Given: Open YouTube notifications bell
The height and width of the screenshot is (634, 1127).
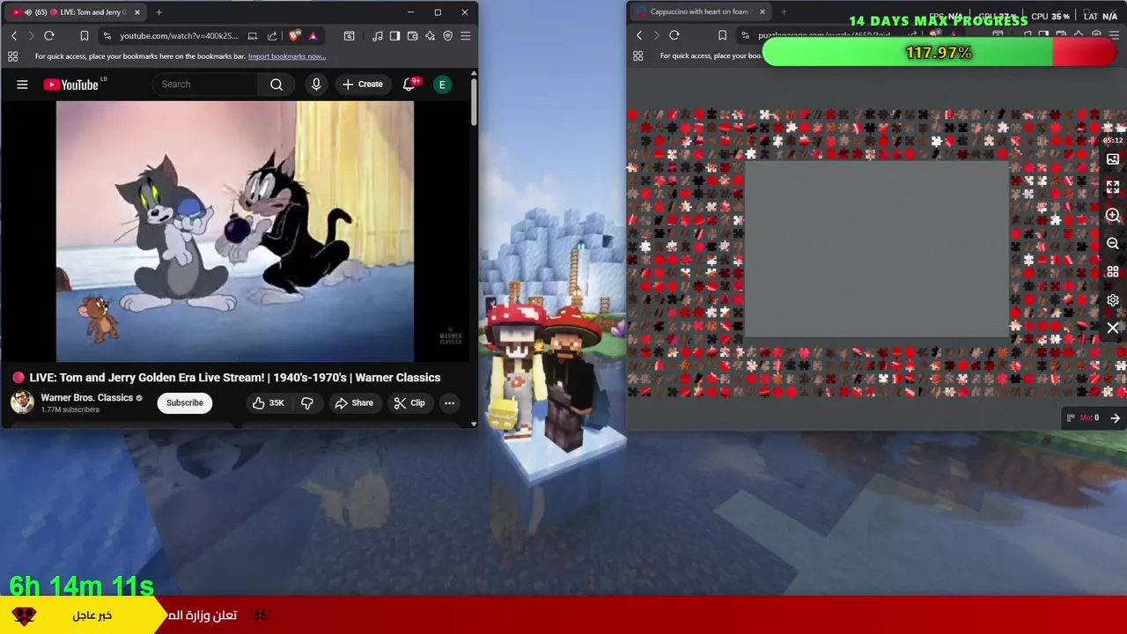Looking at the screenshot, I should tap(409, 85).
